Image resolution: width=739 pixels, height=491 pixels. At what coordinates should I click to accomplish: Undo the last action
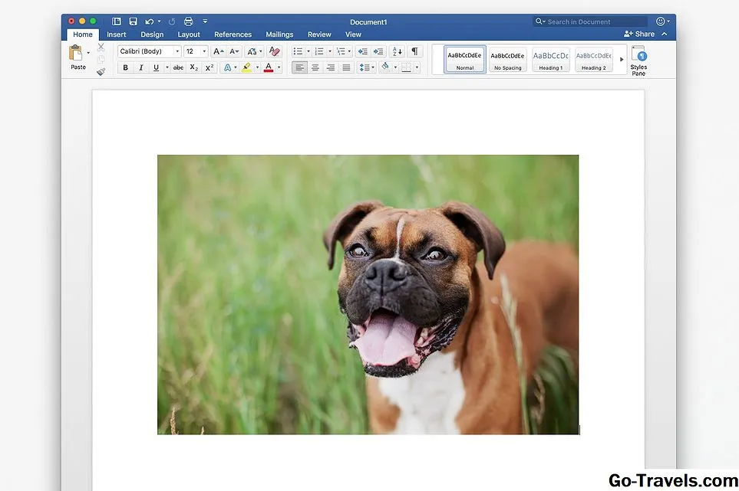coord(149,21)
